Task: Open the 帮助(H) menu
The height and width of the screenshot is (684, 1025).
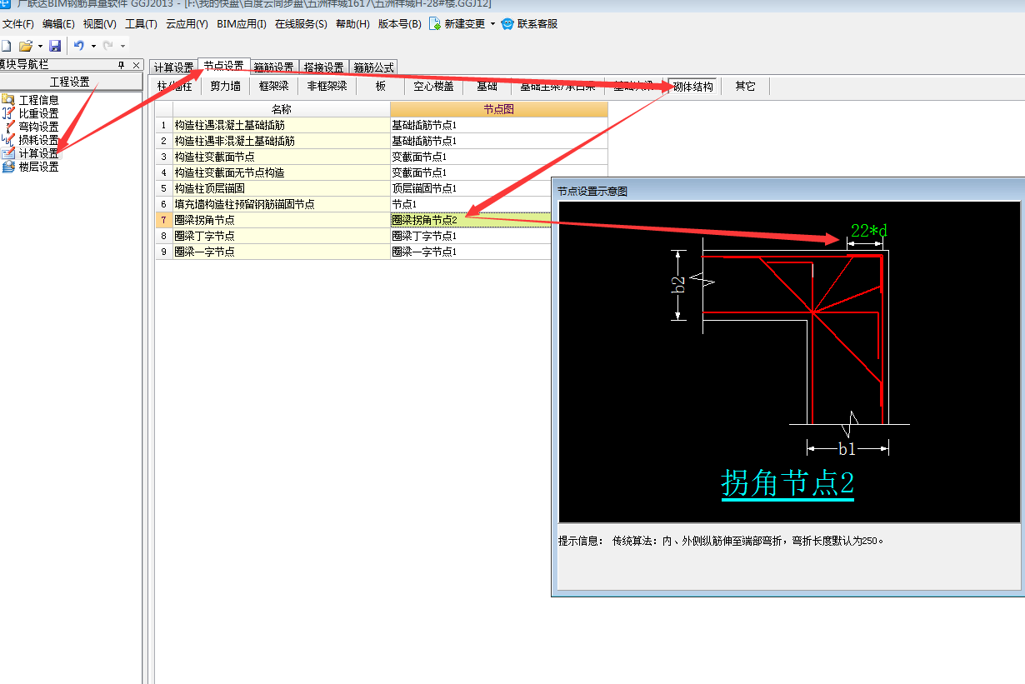Action: click(352, 24)
